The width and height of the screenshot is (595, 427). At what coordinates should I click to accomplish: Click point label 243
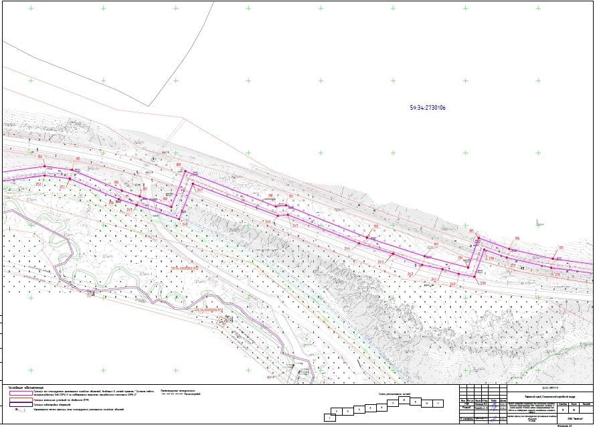point(381,262)
